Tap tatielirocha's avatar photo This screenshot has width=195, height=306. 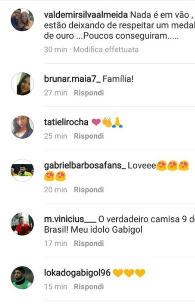coord(22,127)
